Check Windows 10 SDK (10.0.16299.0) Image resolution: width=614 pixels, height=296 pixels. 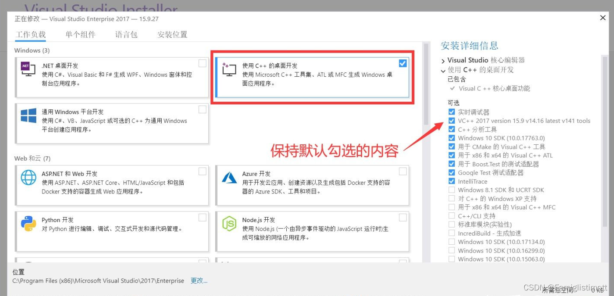tap(451, 250)
